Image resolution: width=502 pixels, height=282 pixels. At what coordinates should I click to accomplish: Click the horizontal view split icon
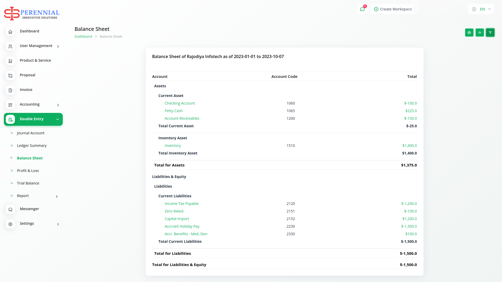(480, 33)
